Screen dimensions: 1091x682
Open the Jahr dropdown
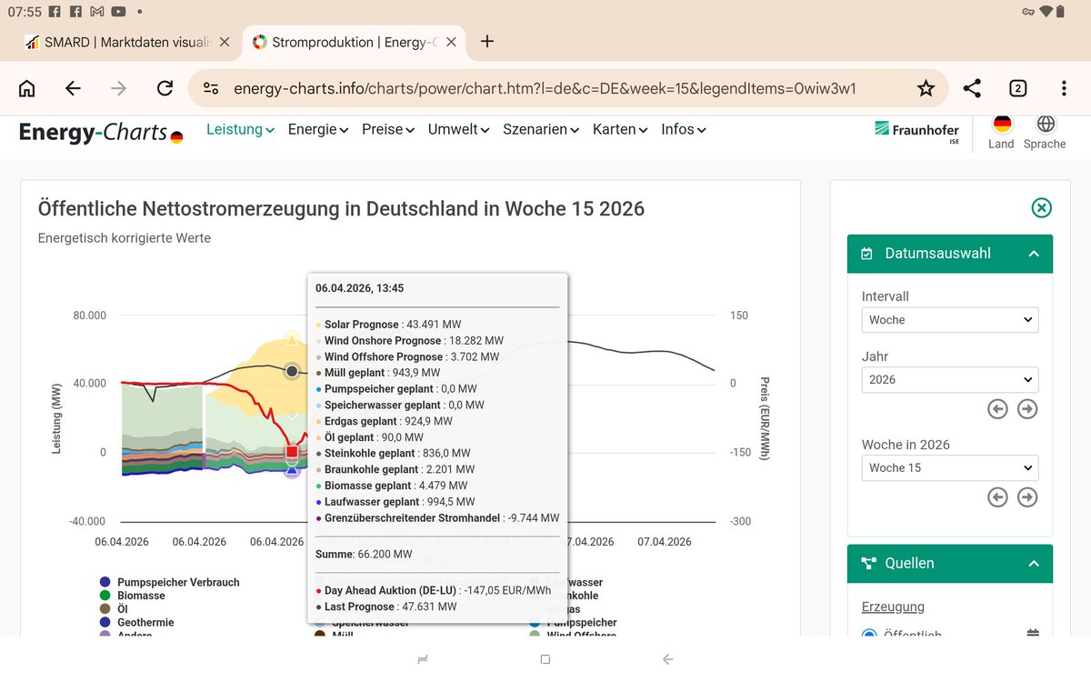950,380
